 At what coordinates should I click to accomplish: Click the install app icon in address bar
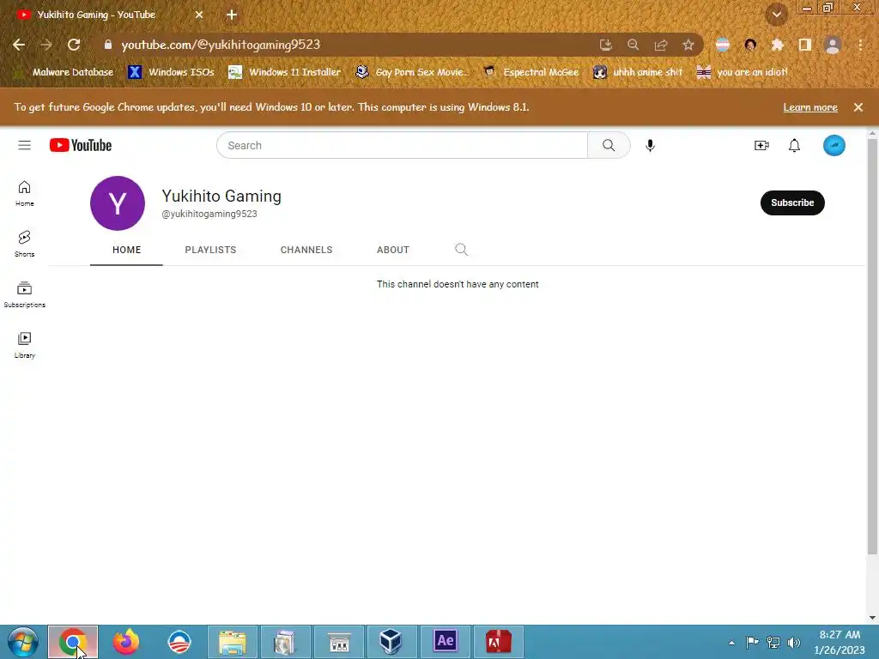tap(605, 45)
